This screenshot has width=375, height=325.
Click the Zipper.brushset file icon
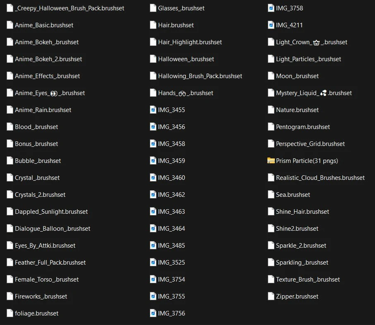(x=271, y=296)
